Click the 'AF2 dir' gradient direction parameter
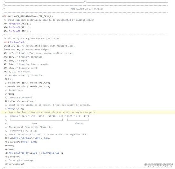Viewport: 175px width, 169px height. (24, 57)
